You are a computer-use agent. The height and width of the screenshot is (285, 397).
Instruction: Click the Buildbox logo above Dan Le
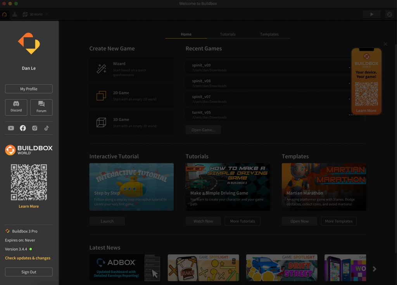pos(29,43)
